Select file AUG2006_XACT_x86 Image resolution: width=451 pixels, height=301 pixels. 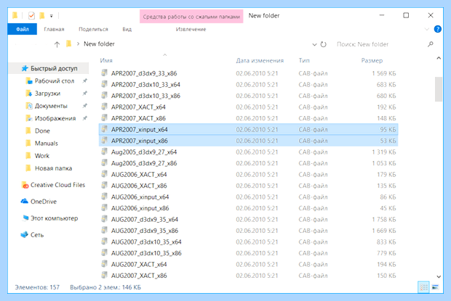pos(249,186)
